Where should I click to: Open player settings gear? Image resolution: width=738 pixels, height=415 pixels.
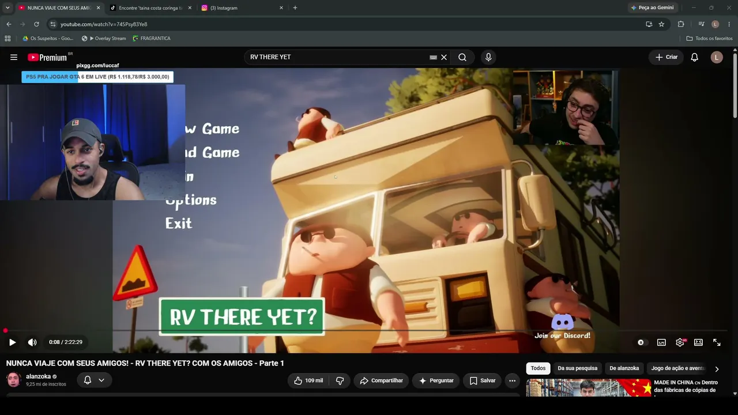680,342
